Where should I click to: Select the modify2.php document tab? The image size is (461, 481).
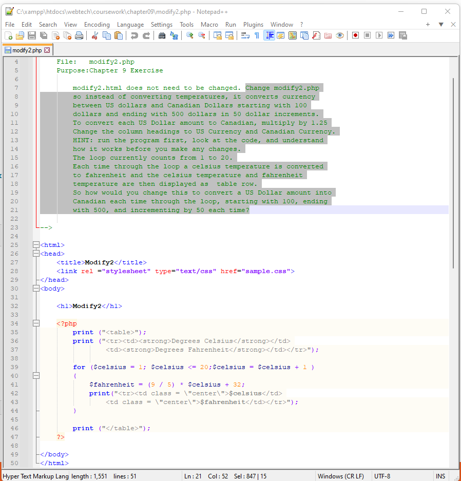pyautogui.click(x=27, y=50)
